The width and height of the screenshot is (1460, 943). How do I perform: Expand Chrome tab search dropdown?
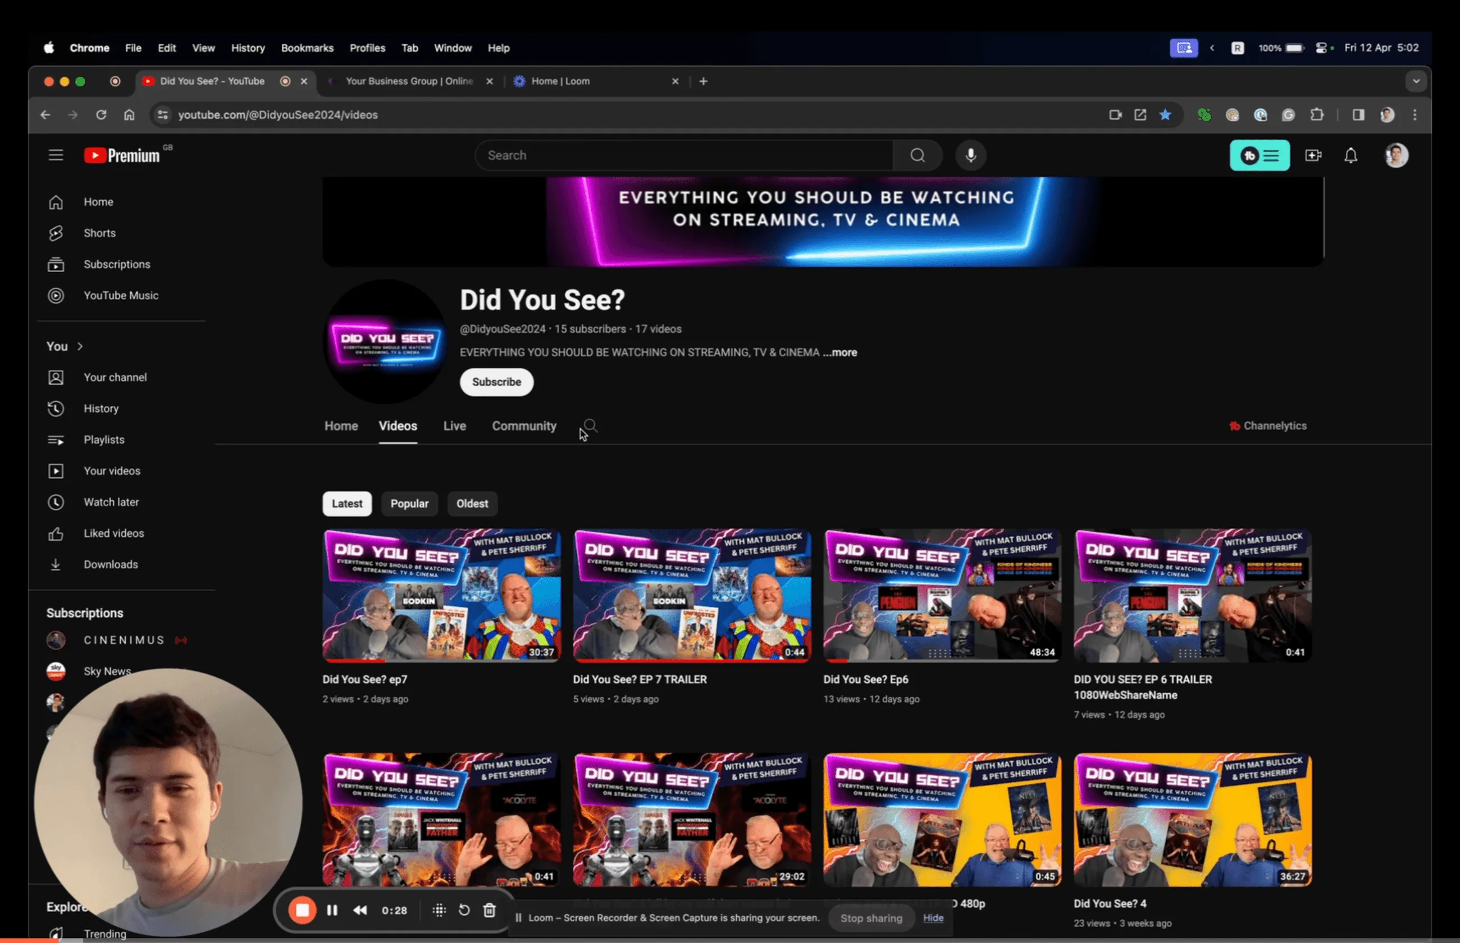click(x=1416, y=81)
